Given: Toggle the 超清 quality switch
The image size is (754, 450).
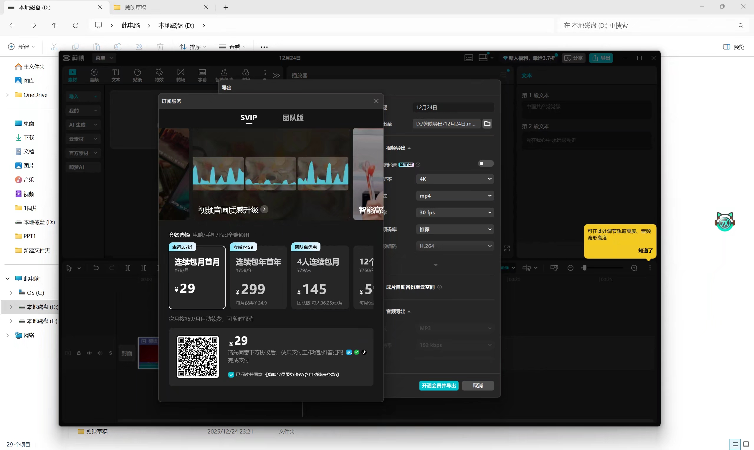Looking at the screenshot, I should click(485, 164).
